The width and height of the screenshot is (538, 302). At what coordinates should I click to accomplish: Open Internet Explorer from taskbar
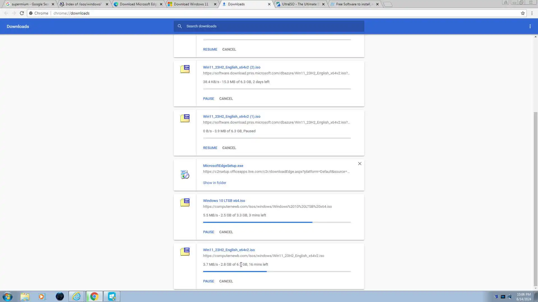(x=76, y=296)
